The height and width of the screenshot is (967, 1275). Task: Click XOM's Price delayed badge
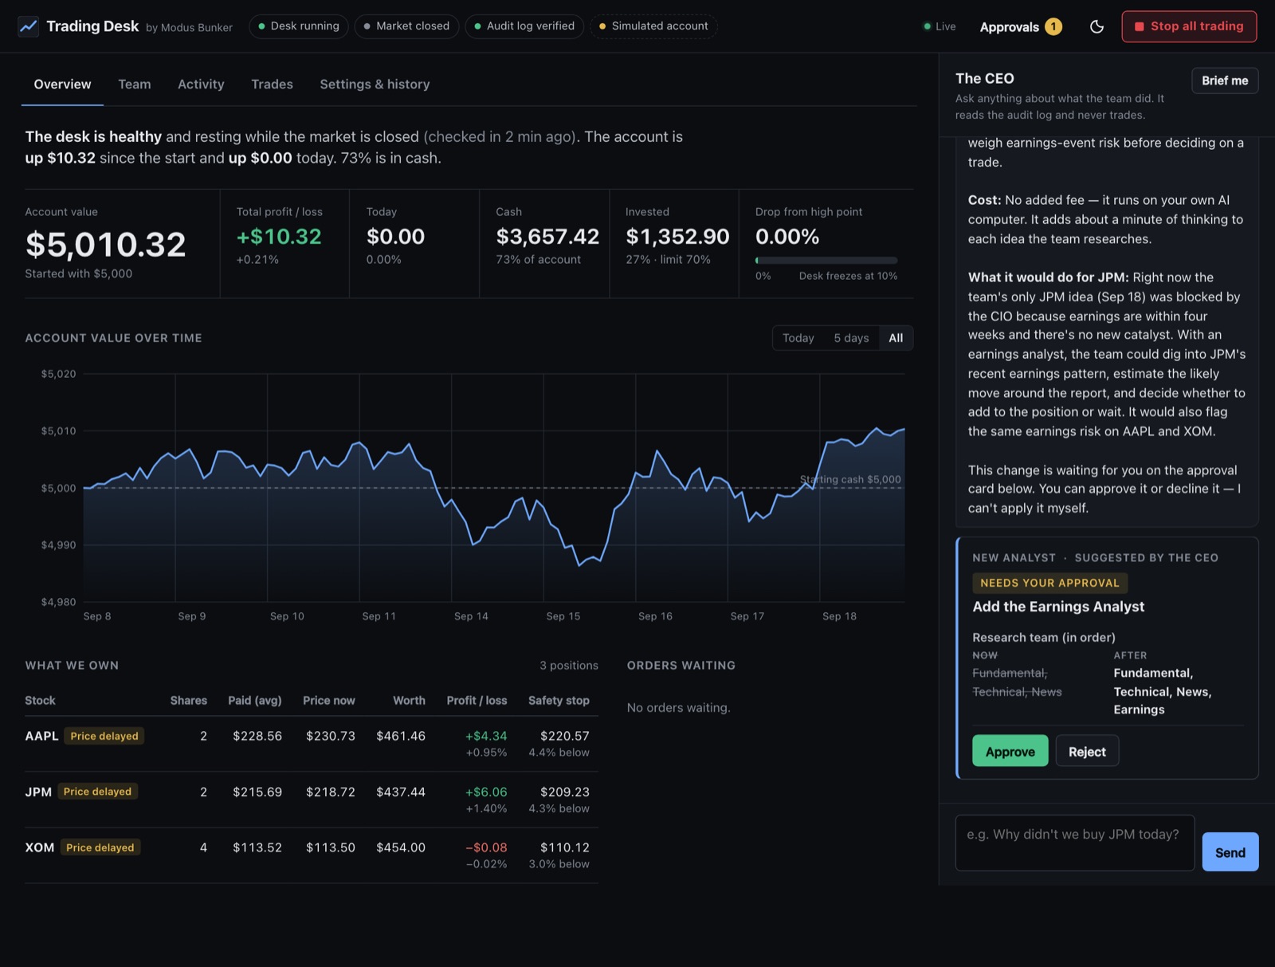(100, 847)
